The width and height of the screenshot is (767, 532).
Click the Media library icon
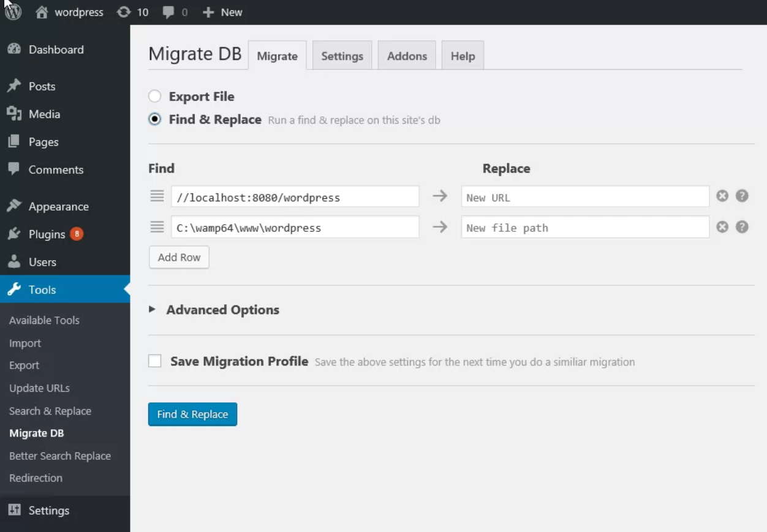[x=14, y=114]
